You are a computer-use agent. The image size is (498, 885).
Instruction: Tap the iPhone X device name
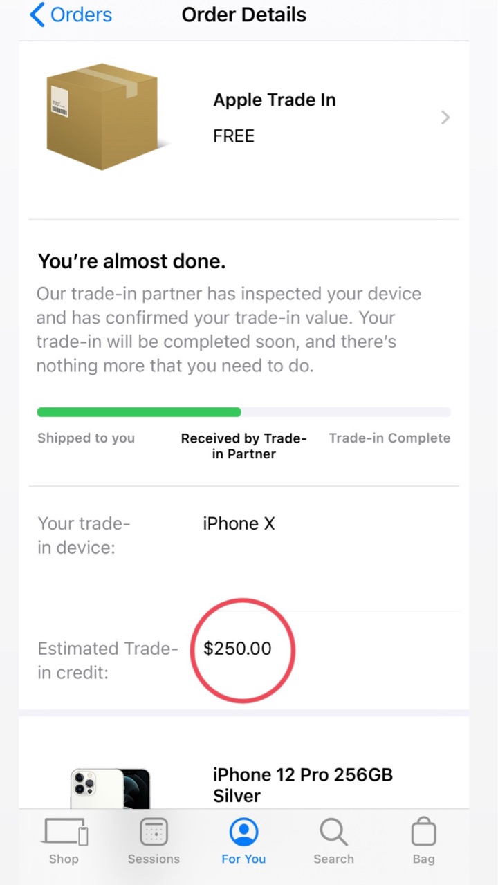[x=239, y=523]
